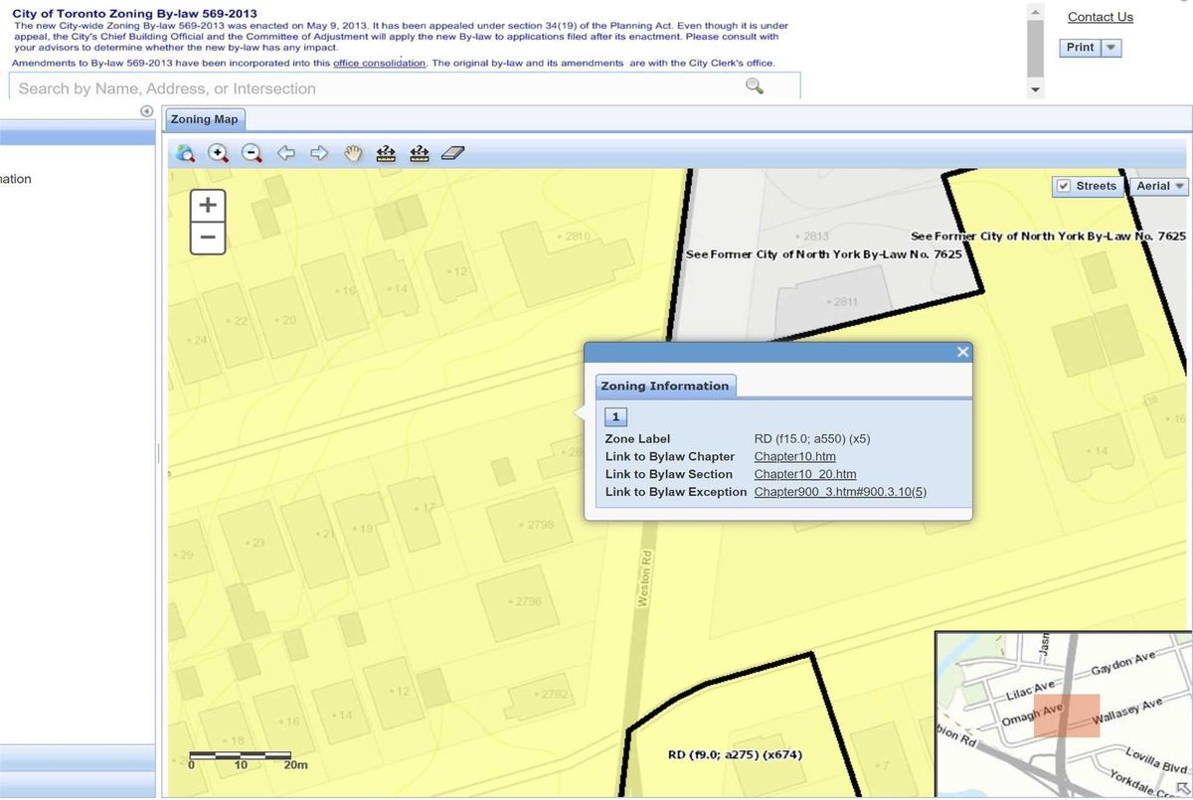Click the zone label value RD (f15.0; a550) (x5)
The height and width of the screenshot is (800, 1193).
pyautogui.click(x=813, y=438)
